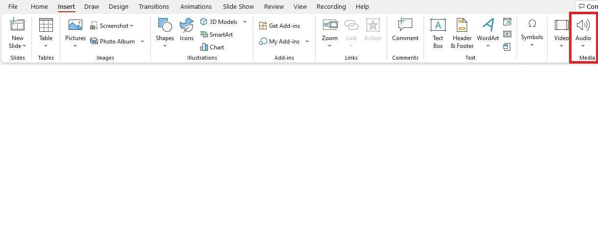Go to the Review tab
This screenshot has height=225, width=598.
[274, 6]
